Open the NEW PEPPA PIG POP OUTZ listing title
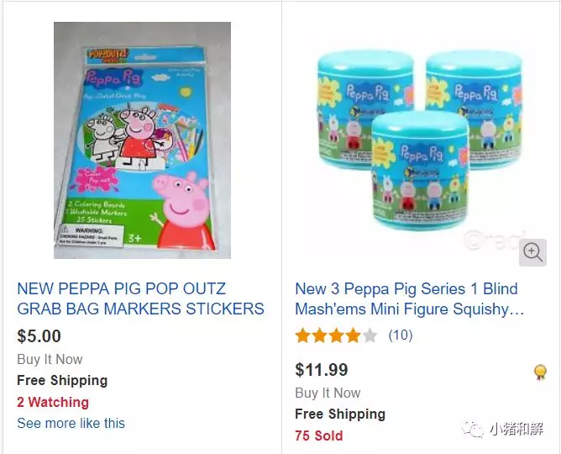This screenshot has height=454, width=561. click(x=140, y=299)
